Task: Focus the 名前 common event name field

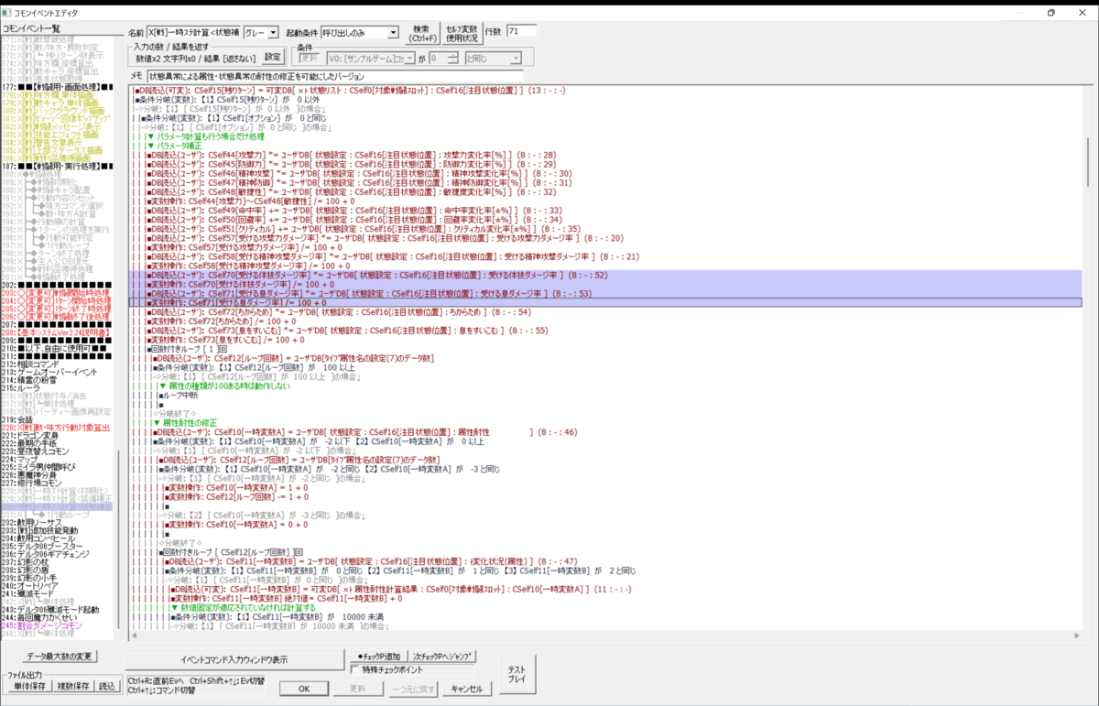Action: pos(193,32)
